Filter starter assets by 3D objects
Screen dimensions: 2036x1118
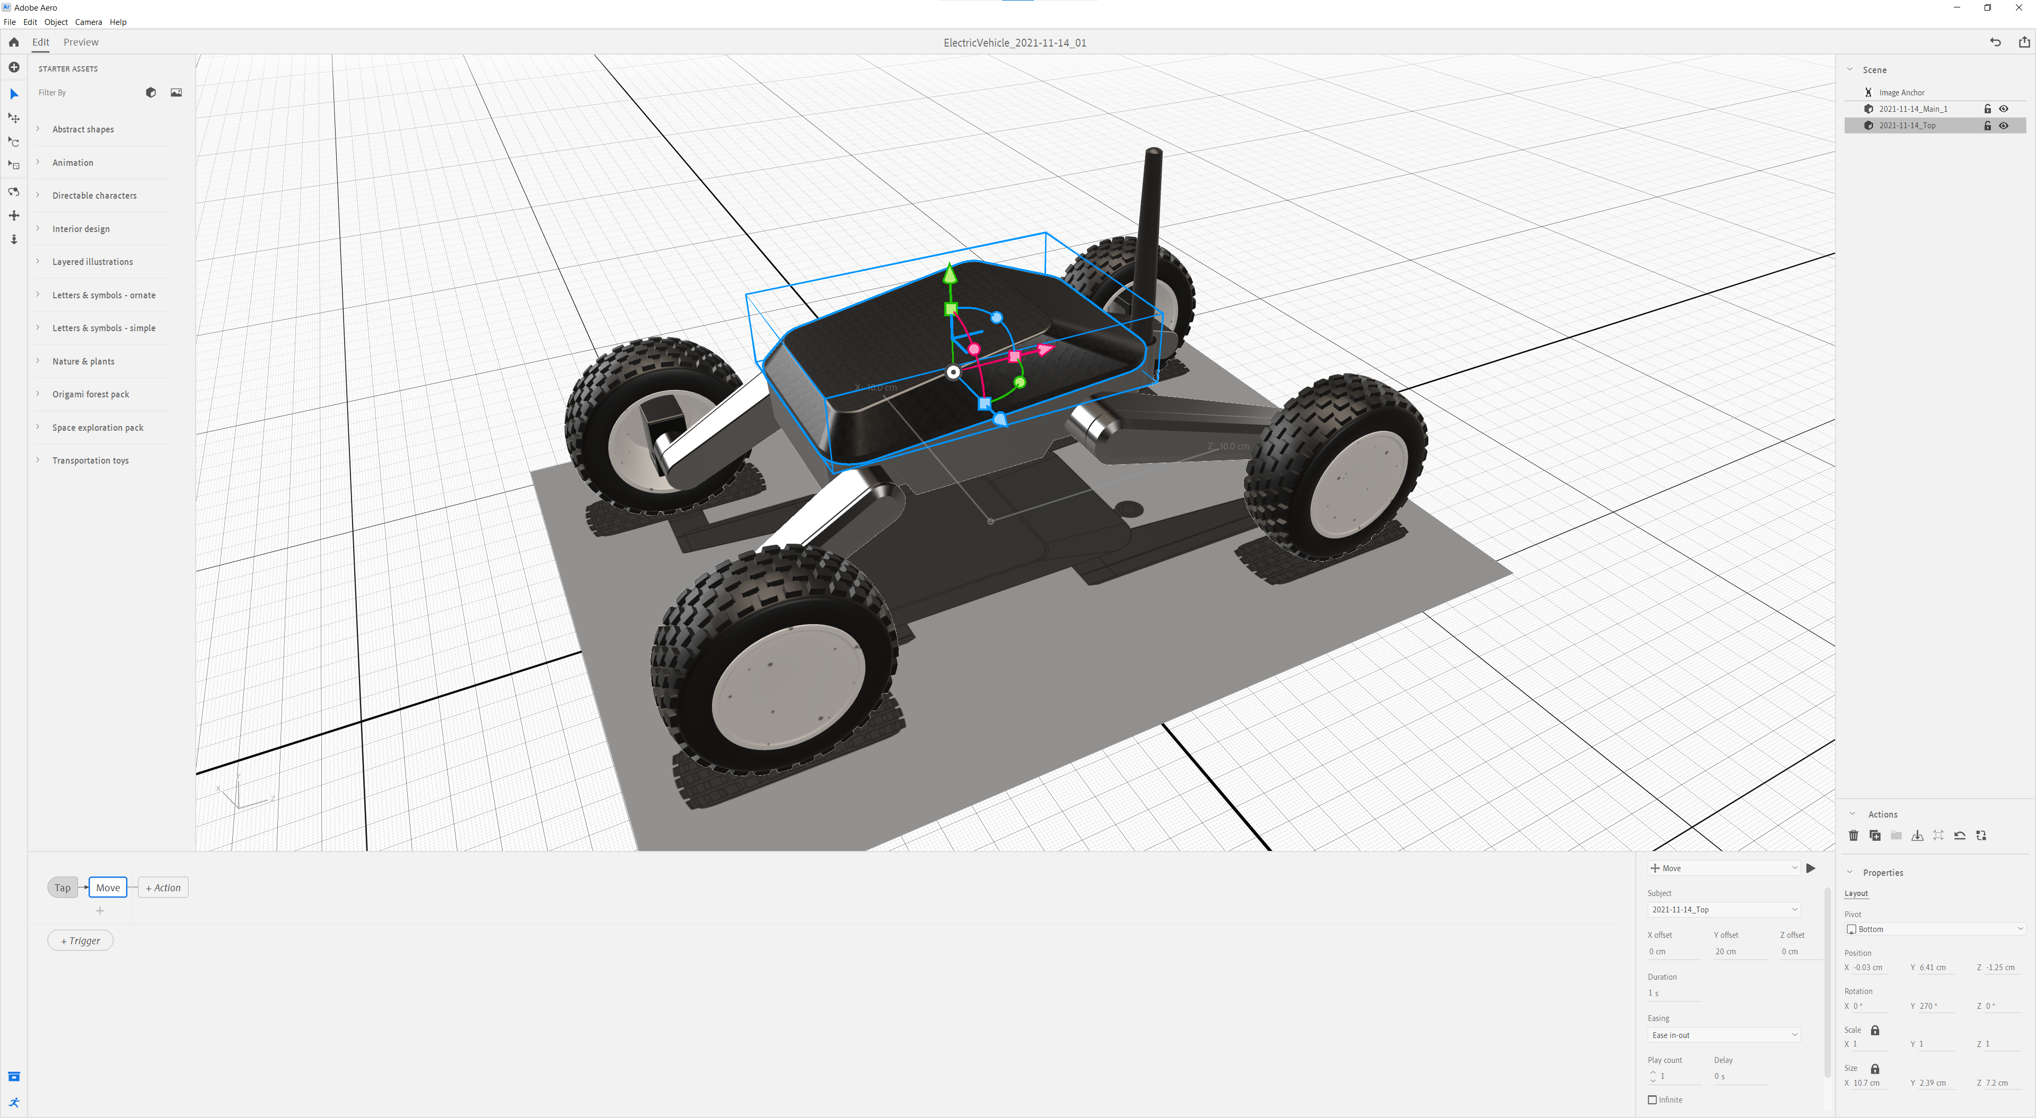[151, 92]
